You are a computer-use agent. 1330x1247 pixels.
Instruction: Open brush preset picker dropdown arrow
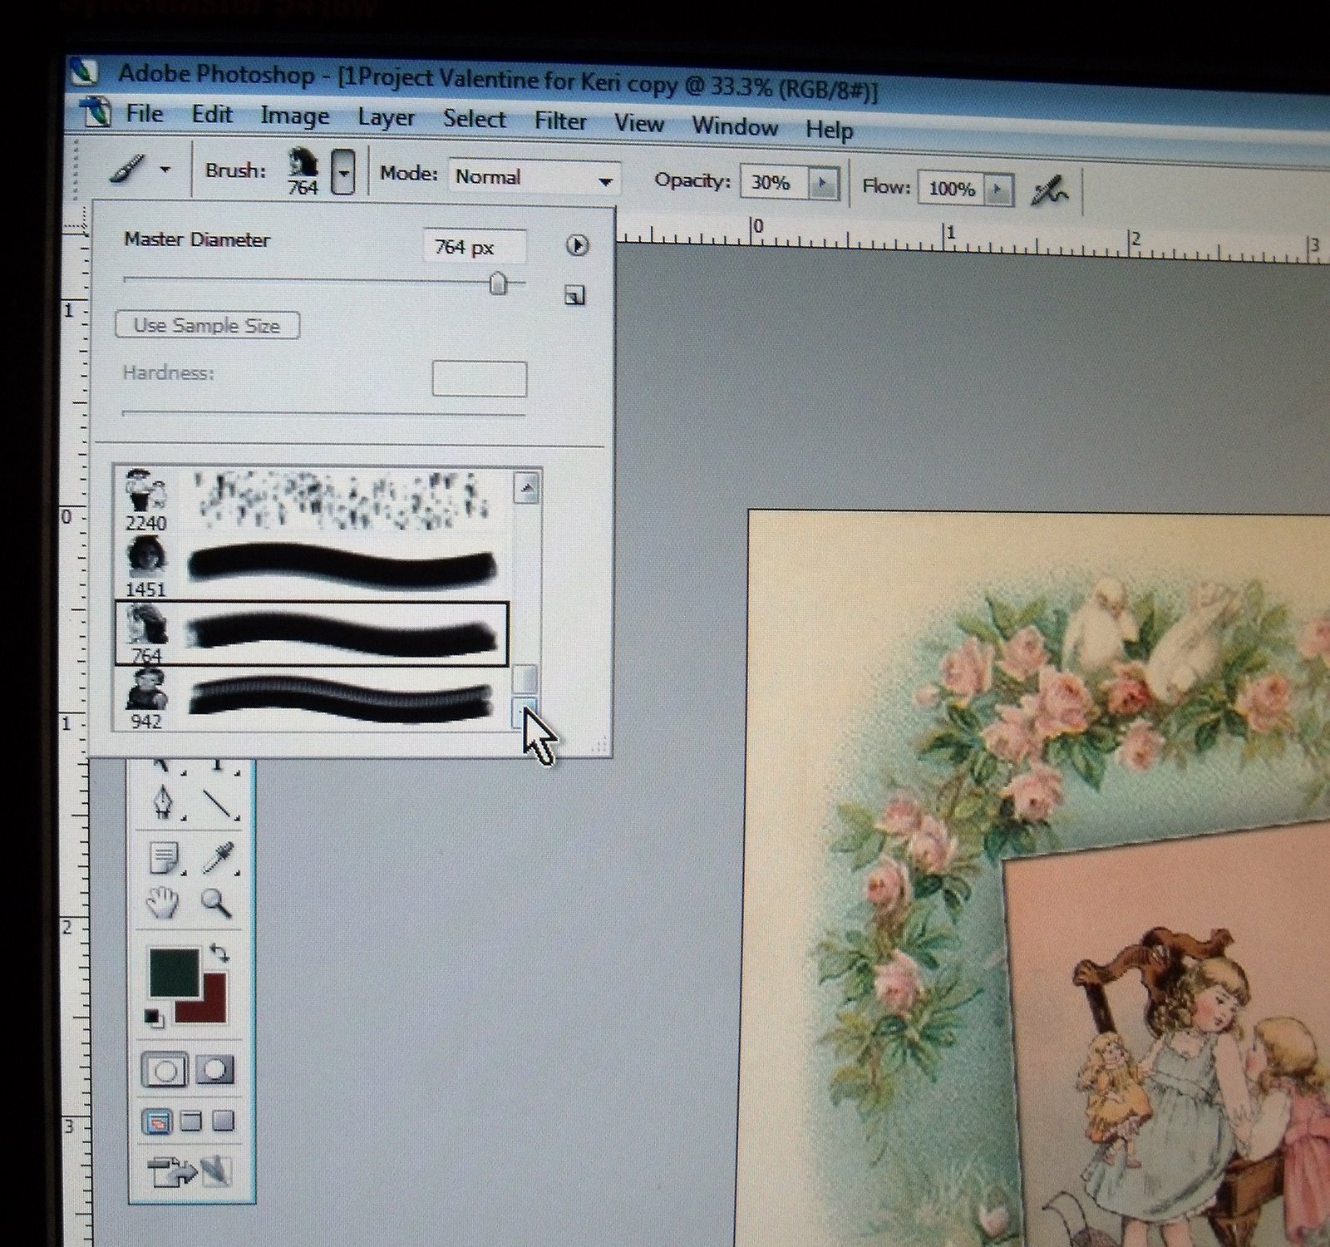343,173
